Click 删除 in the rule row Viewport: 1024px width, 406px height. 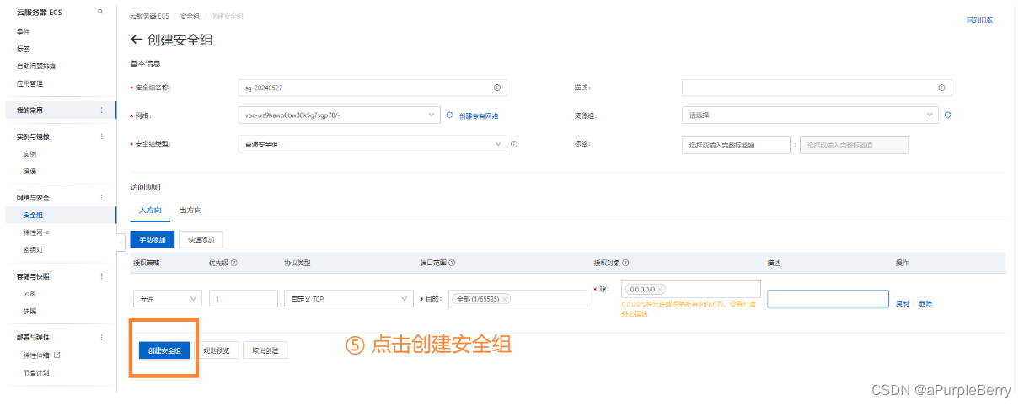pos(925,303)
